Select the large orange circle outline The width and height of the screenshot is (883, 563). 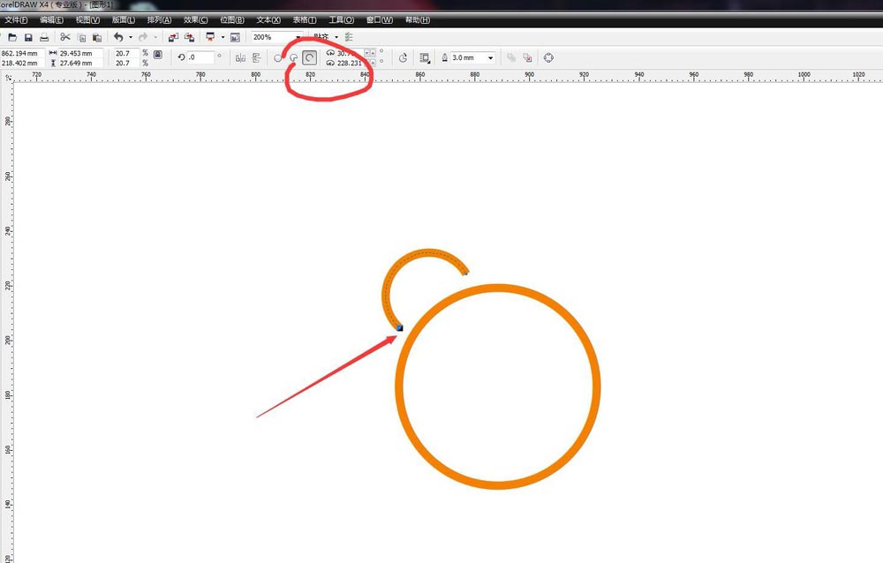pyautogui.click(x=399, y=387)
